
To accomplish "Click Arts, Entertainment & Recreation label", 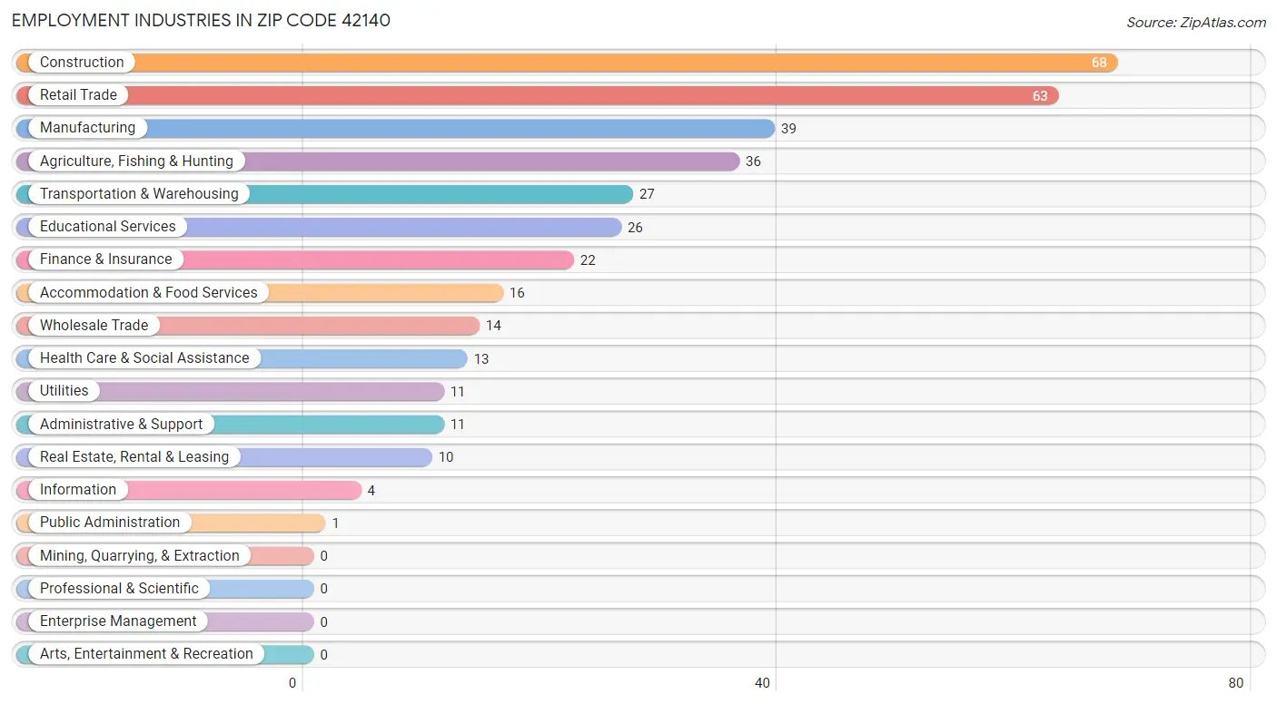I will click(x=146, y=653).
